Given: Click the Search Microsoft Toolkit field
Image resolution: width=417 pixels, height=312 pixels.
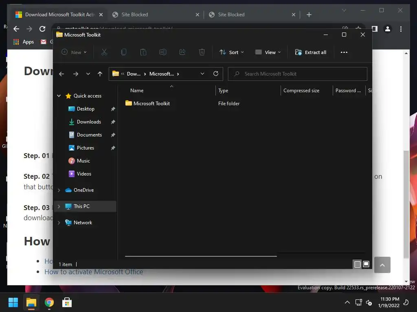Looking at the screenshot, I should (297, 74).
